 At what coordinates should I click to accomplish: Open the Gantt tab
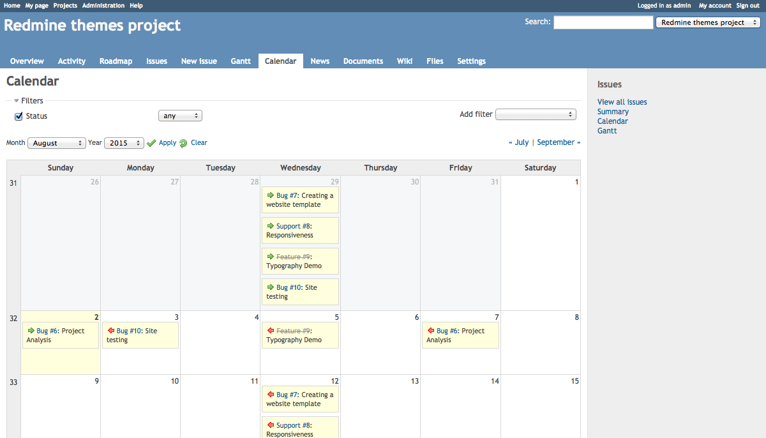pyautogui.click(x=241, y=61)
